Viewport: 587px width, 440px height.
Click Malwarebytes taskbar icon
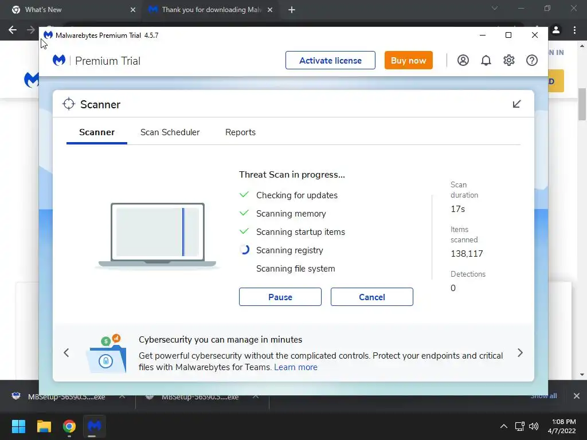[95, 426]
